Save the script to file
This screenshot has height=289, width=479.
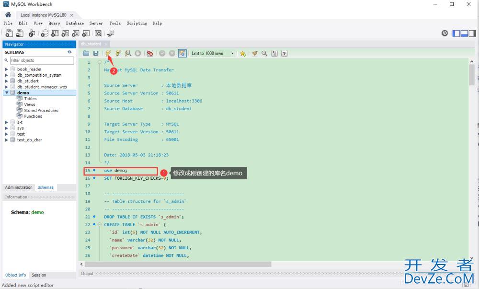(96, 54)
